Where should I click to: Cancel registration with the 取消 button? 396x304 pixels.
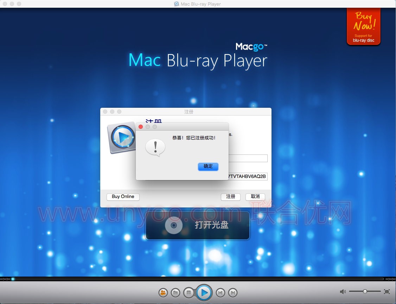[255, 197]
